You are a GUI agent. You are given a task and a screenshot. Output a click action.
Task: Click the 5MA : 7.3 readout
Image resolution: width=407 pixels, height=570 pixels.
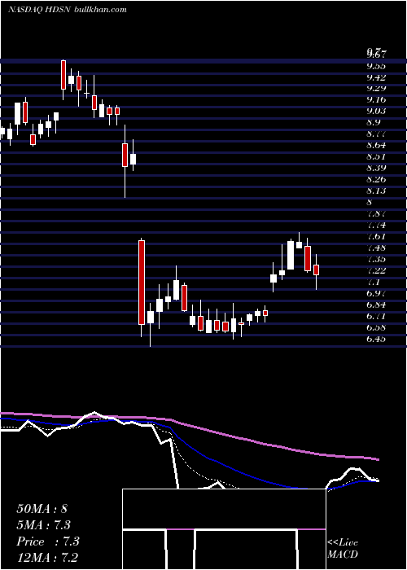[43, 525]
